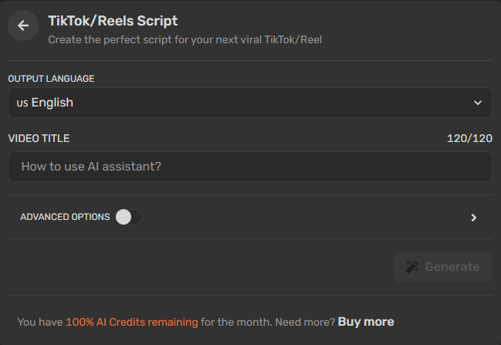Click the word English in the language selector

coord(52,103)
